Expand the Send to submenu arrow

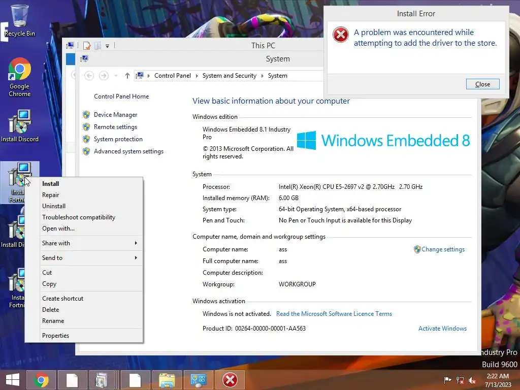(136, 257)
